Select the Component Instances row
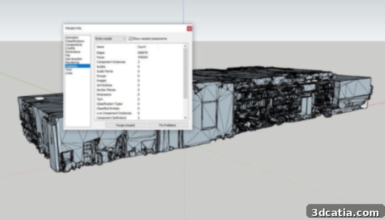 coord(139,62)
